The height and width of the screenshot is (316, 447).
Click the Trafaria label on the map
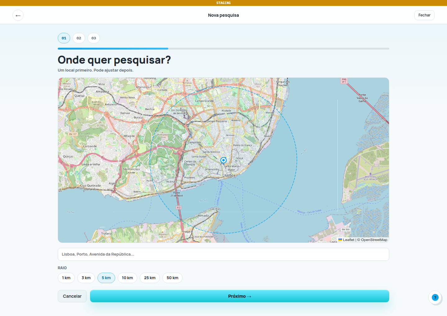[x=106, y=234]
